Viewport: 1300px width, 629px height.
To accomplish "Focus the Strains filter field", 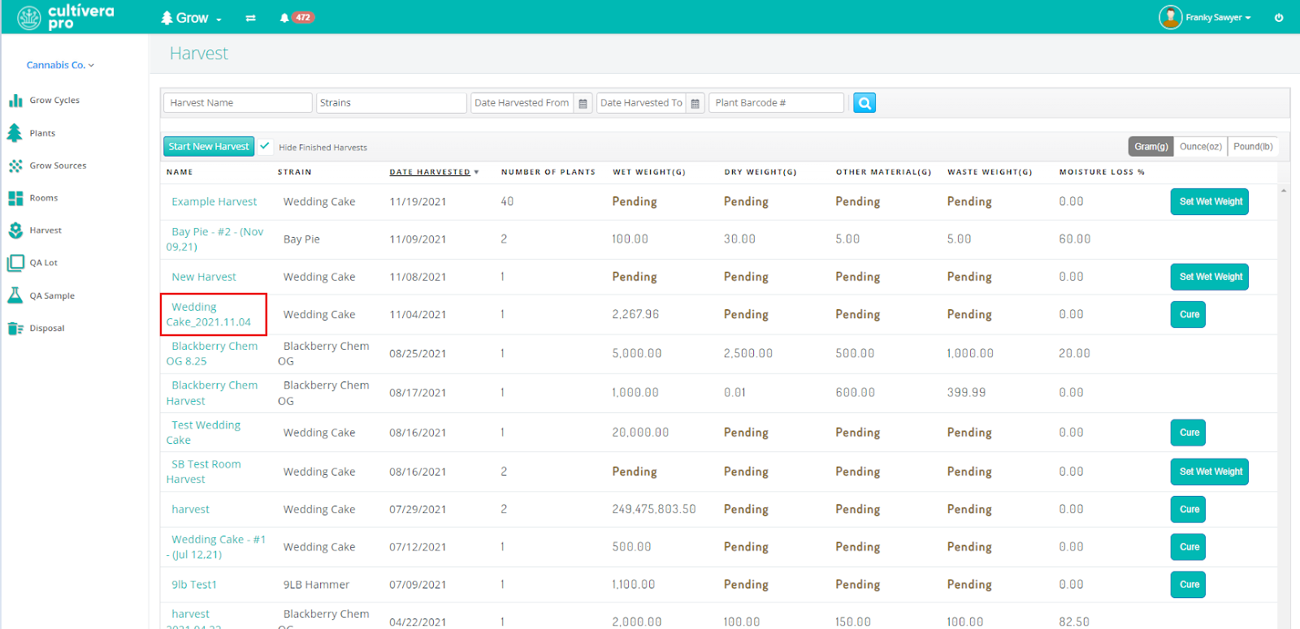I will [392, 103].
